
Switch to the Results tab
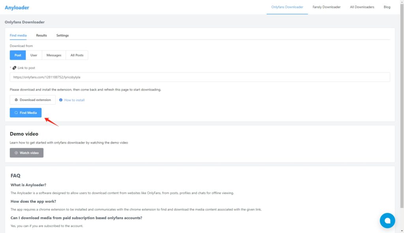point(41,35)
